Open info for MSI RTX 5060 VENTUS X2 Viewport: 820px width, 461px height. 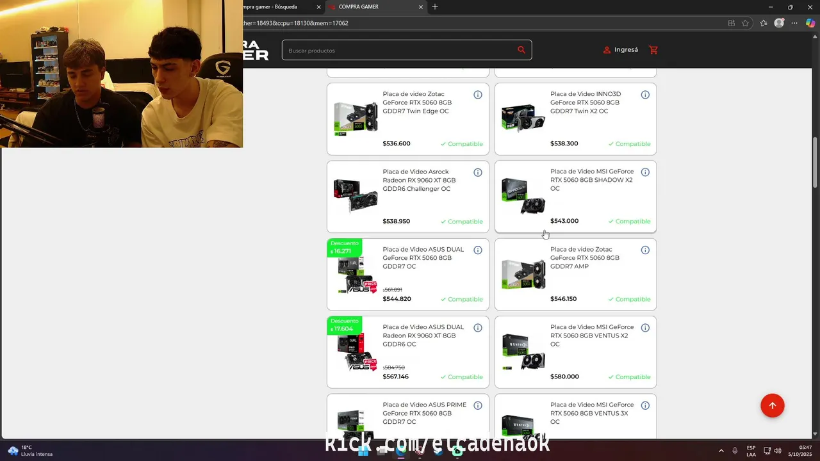(x=645, y=328)
